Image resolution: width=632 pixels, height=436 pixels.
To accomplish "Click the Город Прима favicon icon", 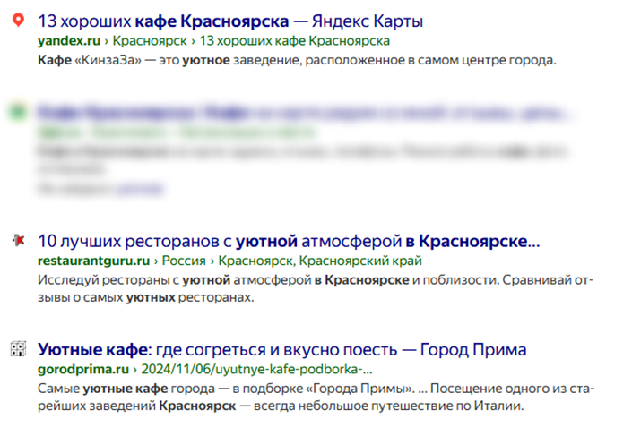I will tap(18, 349).
